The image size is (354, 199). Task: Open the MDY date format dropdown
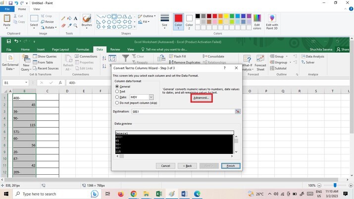click(x=151, y=97)
